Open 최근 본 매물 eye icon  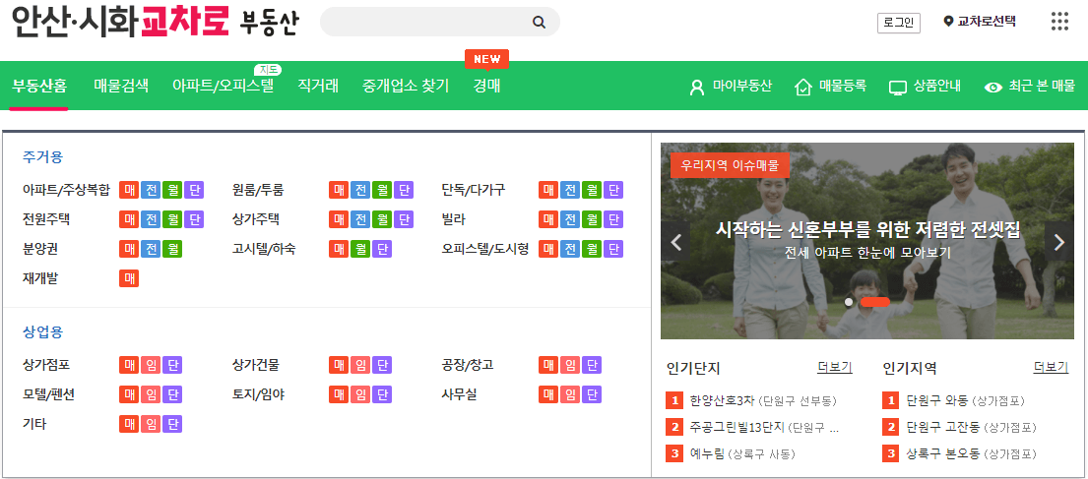click(993, 88)
